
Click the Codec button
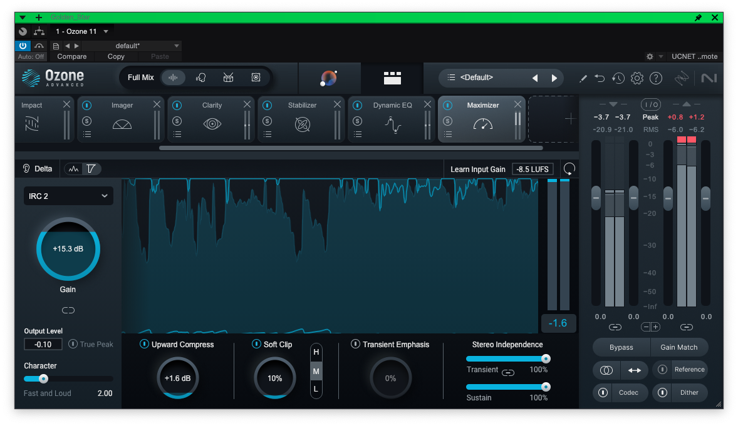tap(628, 392)
